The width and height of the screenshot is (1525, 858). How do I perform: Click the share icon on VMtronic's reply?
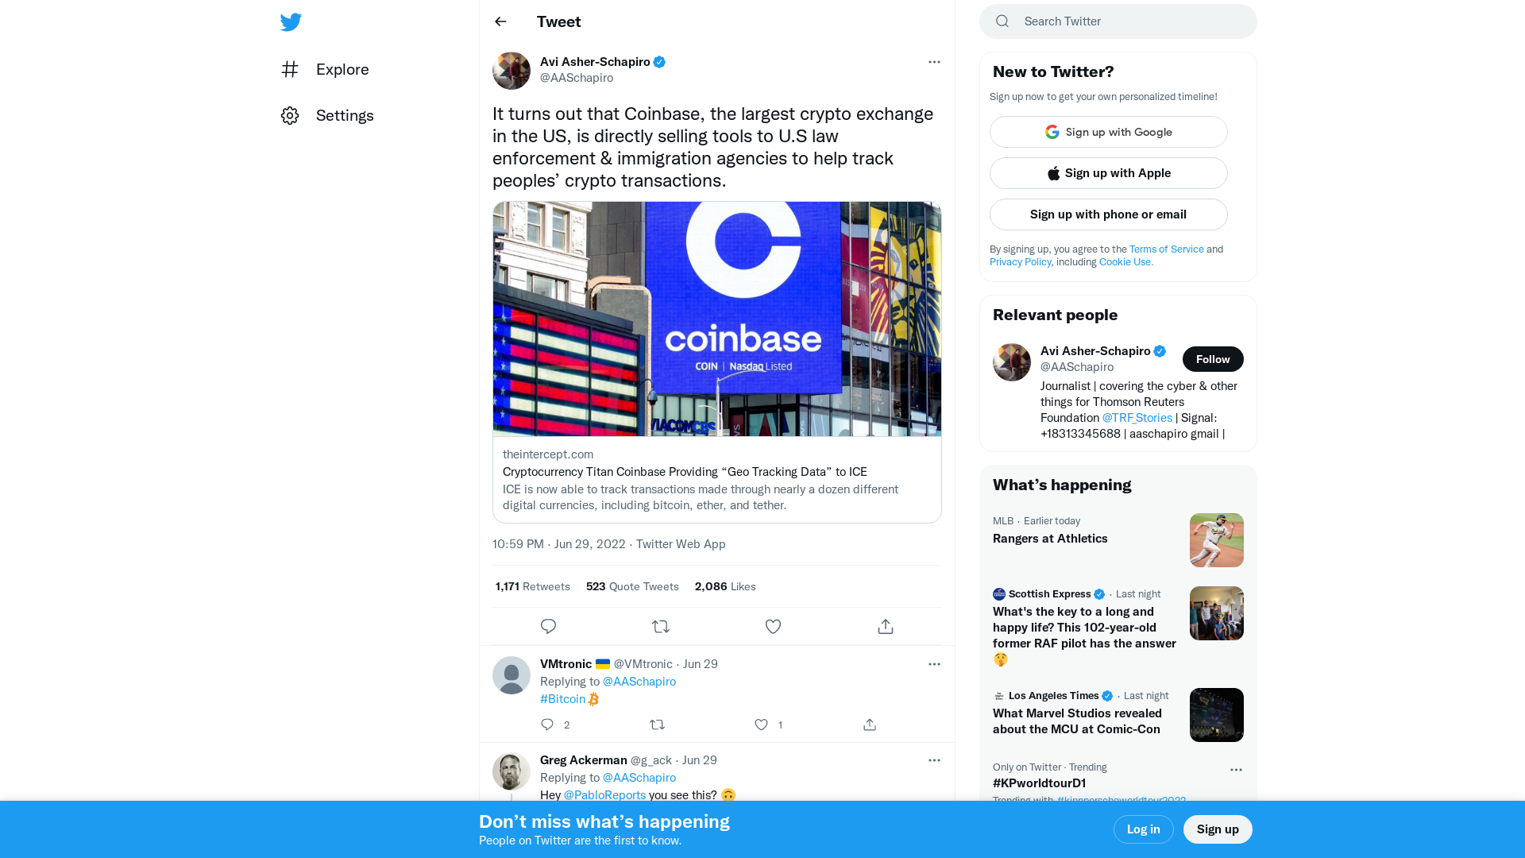(x=869, y=725)
